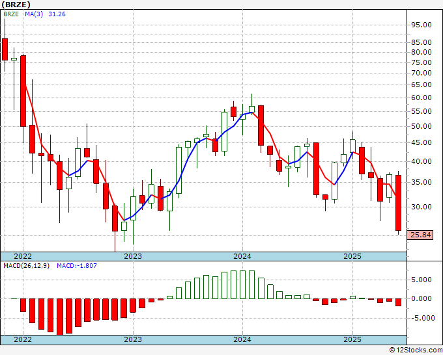Click 2024 on the price chart timeline
The width and height of the screenshot is (443, 355).
point(242,256)
